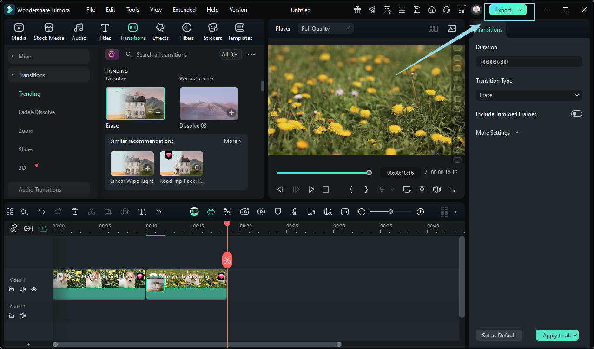Open the All filter dropdown near search

[x=231, y=54]
